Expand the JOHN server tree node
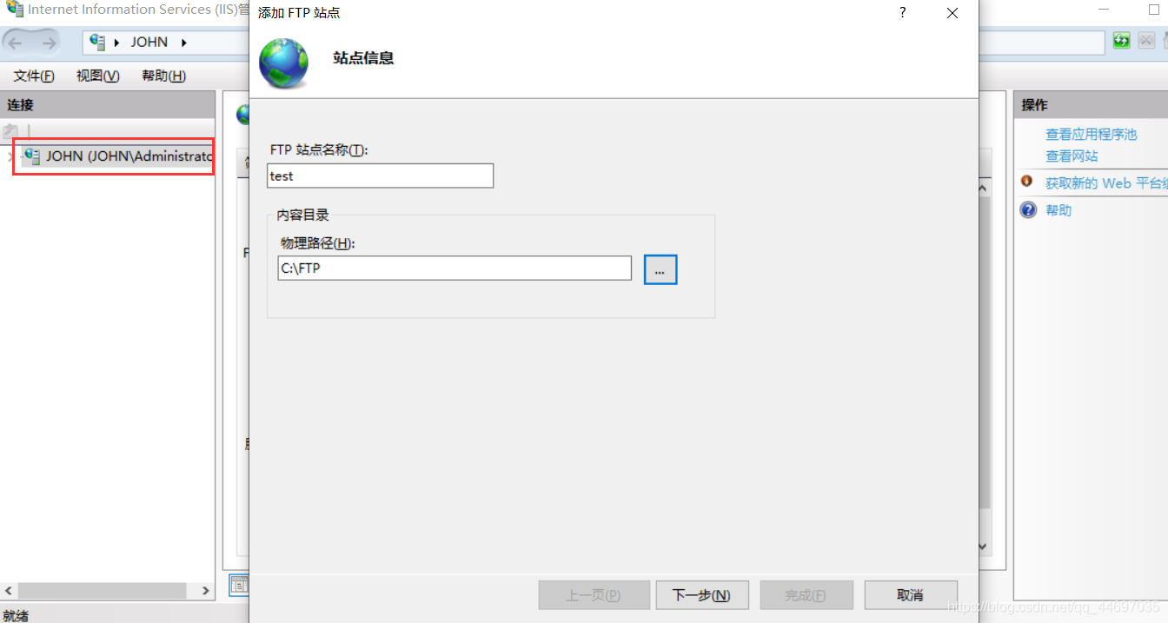 point(10,156)
